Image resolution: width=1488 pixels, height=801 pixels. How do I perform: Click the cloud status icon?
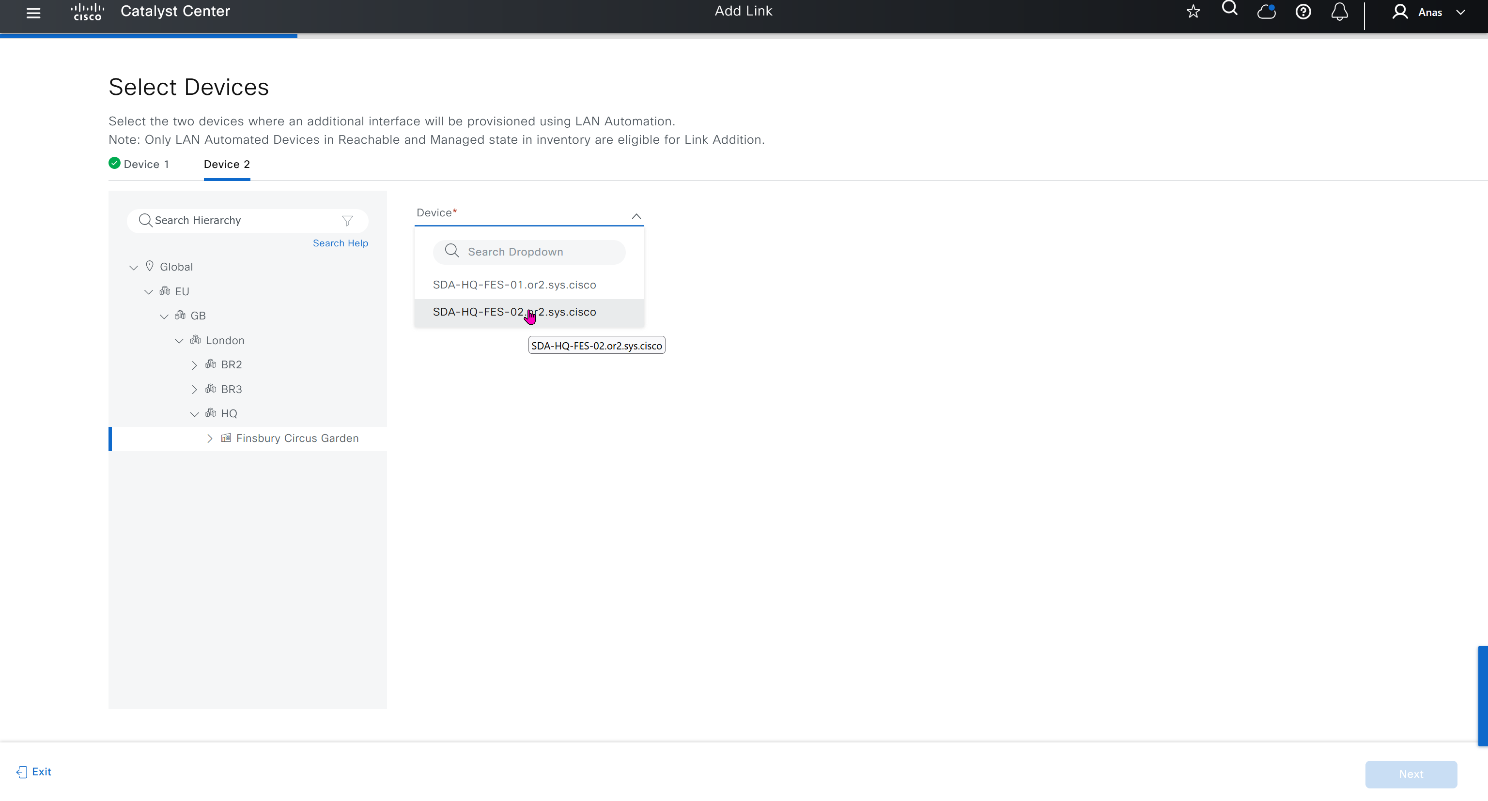pyautogui.click(x=1266, y=12)
